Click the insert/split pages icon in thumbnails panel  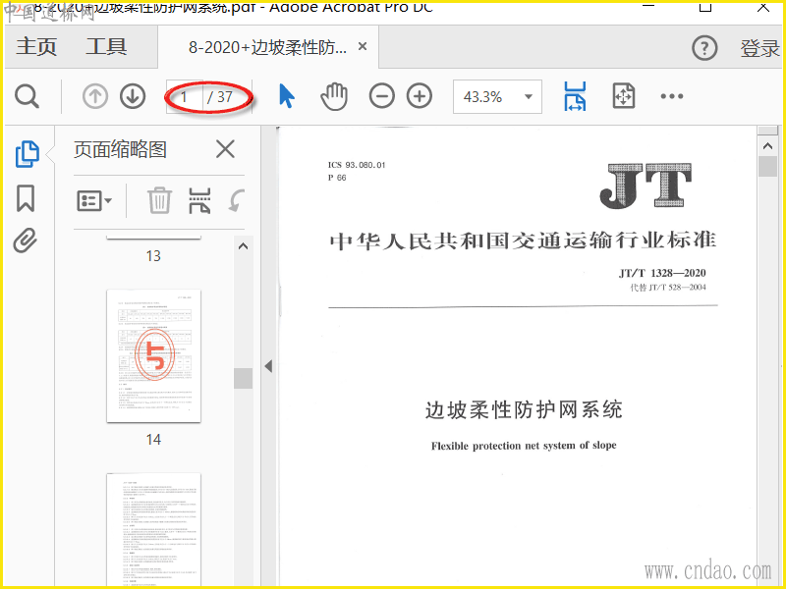pyautogui.click(x=199, y=201)
